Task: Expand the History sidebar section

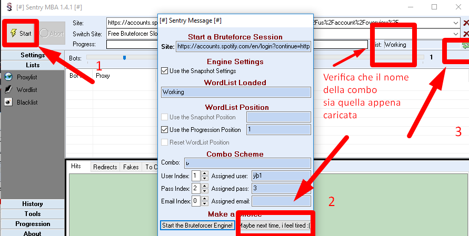Action: [x=33, y=204]
